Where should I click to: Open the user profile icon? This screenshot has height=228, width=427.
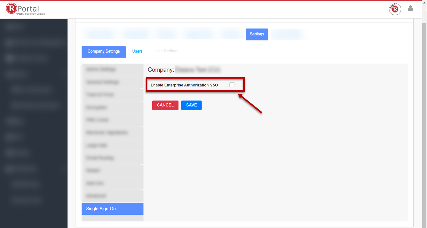(410, 8)
